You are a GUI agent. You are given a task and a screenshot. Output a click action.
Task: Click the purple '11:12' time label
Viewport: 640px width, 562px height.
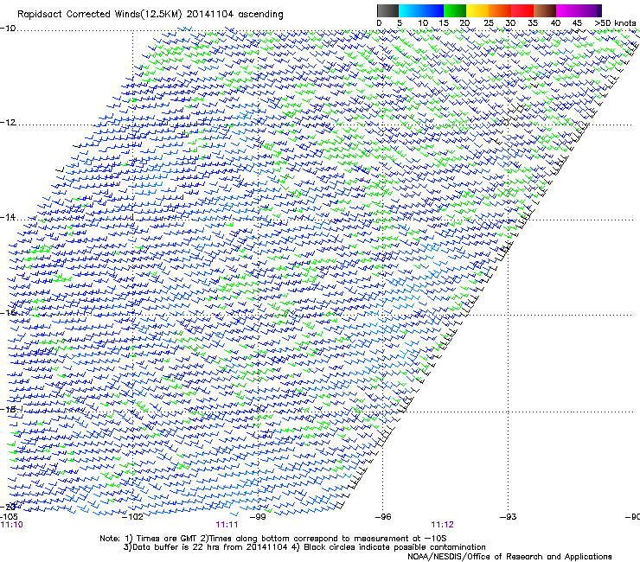point(443,525)
